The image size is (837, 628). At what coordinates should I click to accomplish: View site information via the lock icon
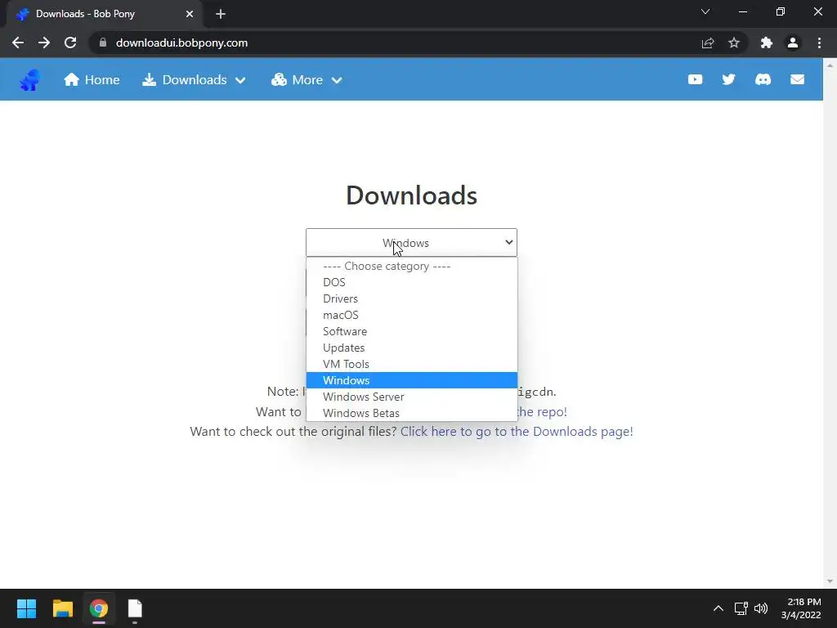(103, 43)
